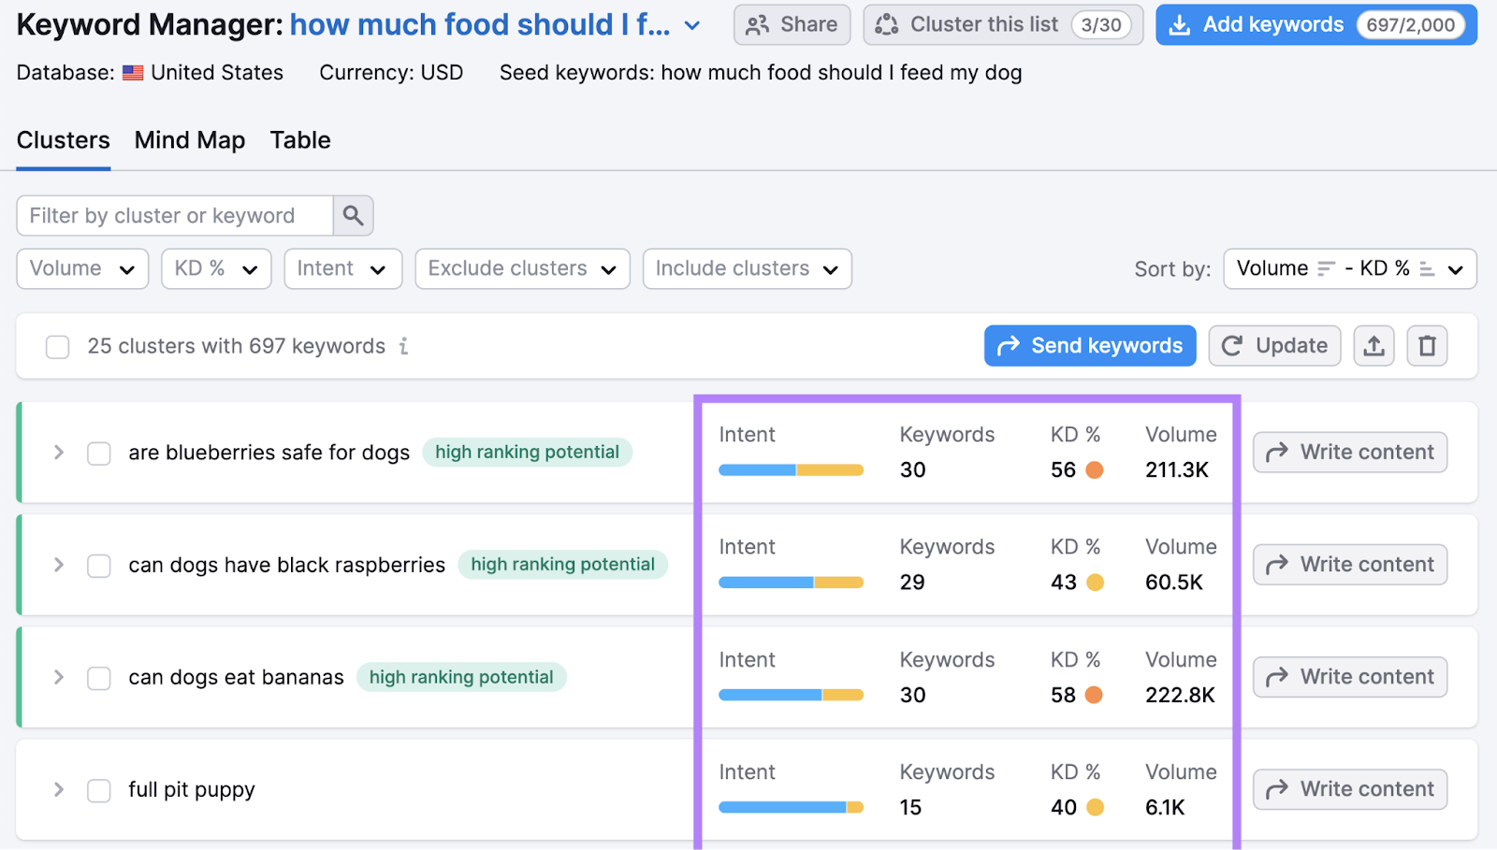Click Write content for full pit puppy

tap(1350, 789)
